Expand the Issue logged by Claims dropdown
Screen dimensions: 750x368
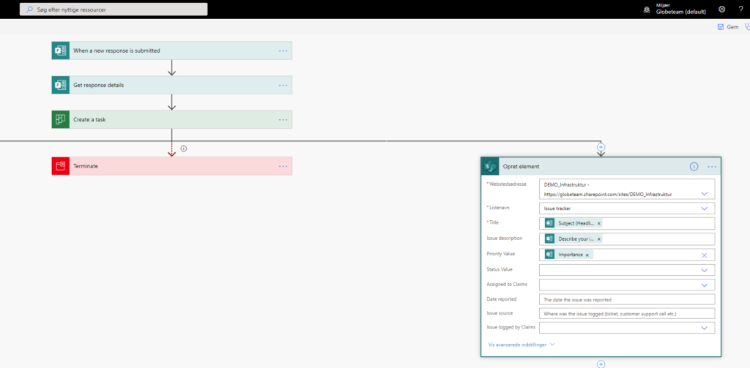click(704, 328)
